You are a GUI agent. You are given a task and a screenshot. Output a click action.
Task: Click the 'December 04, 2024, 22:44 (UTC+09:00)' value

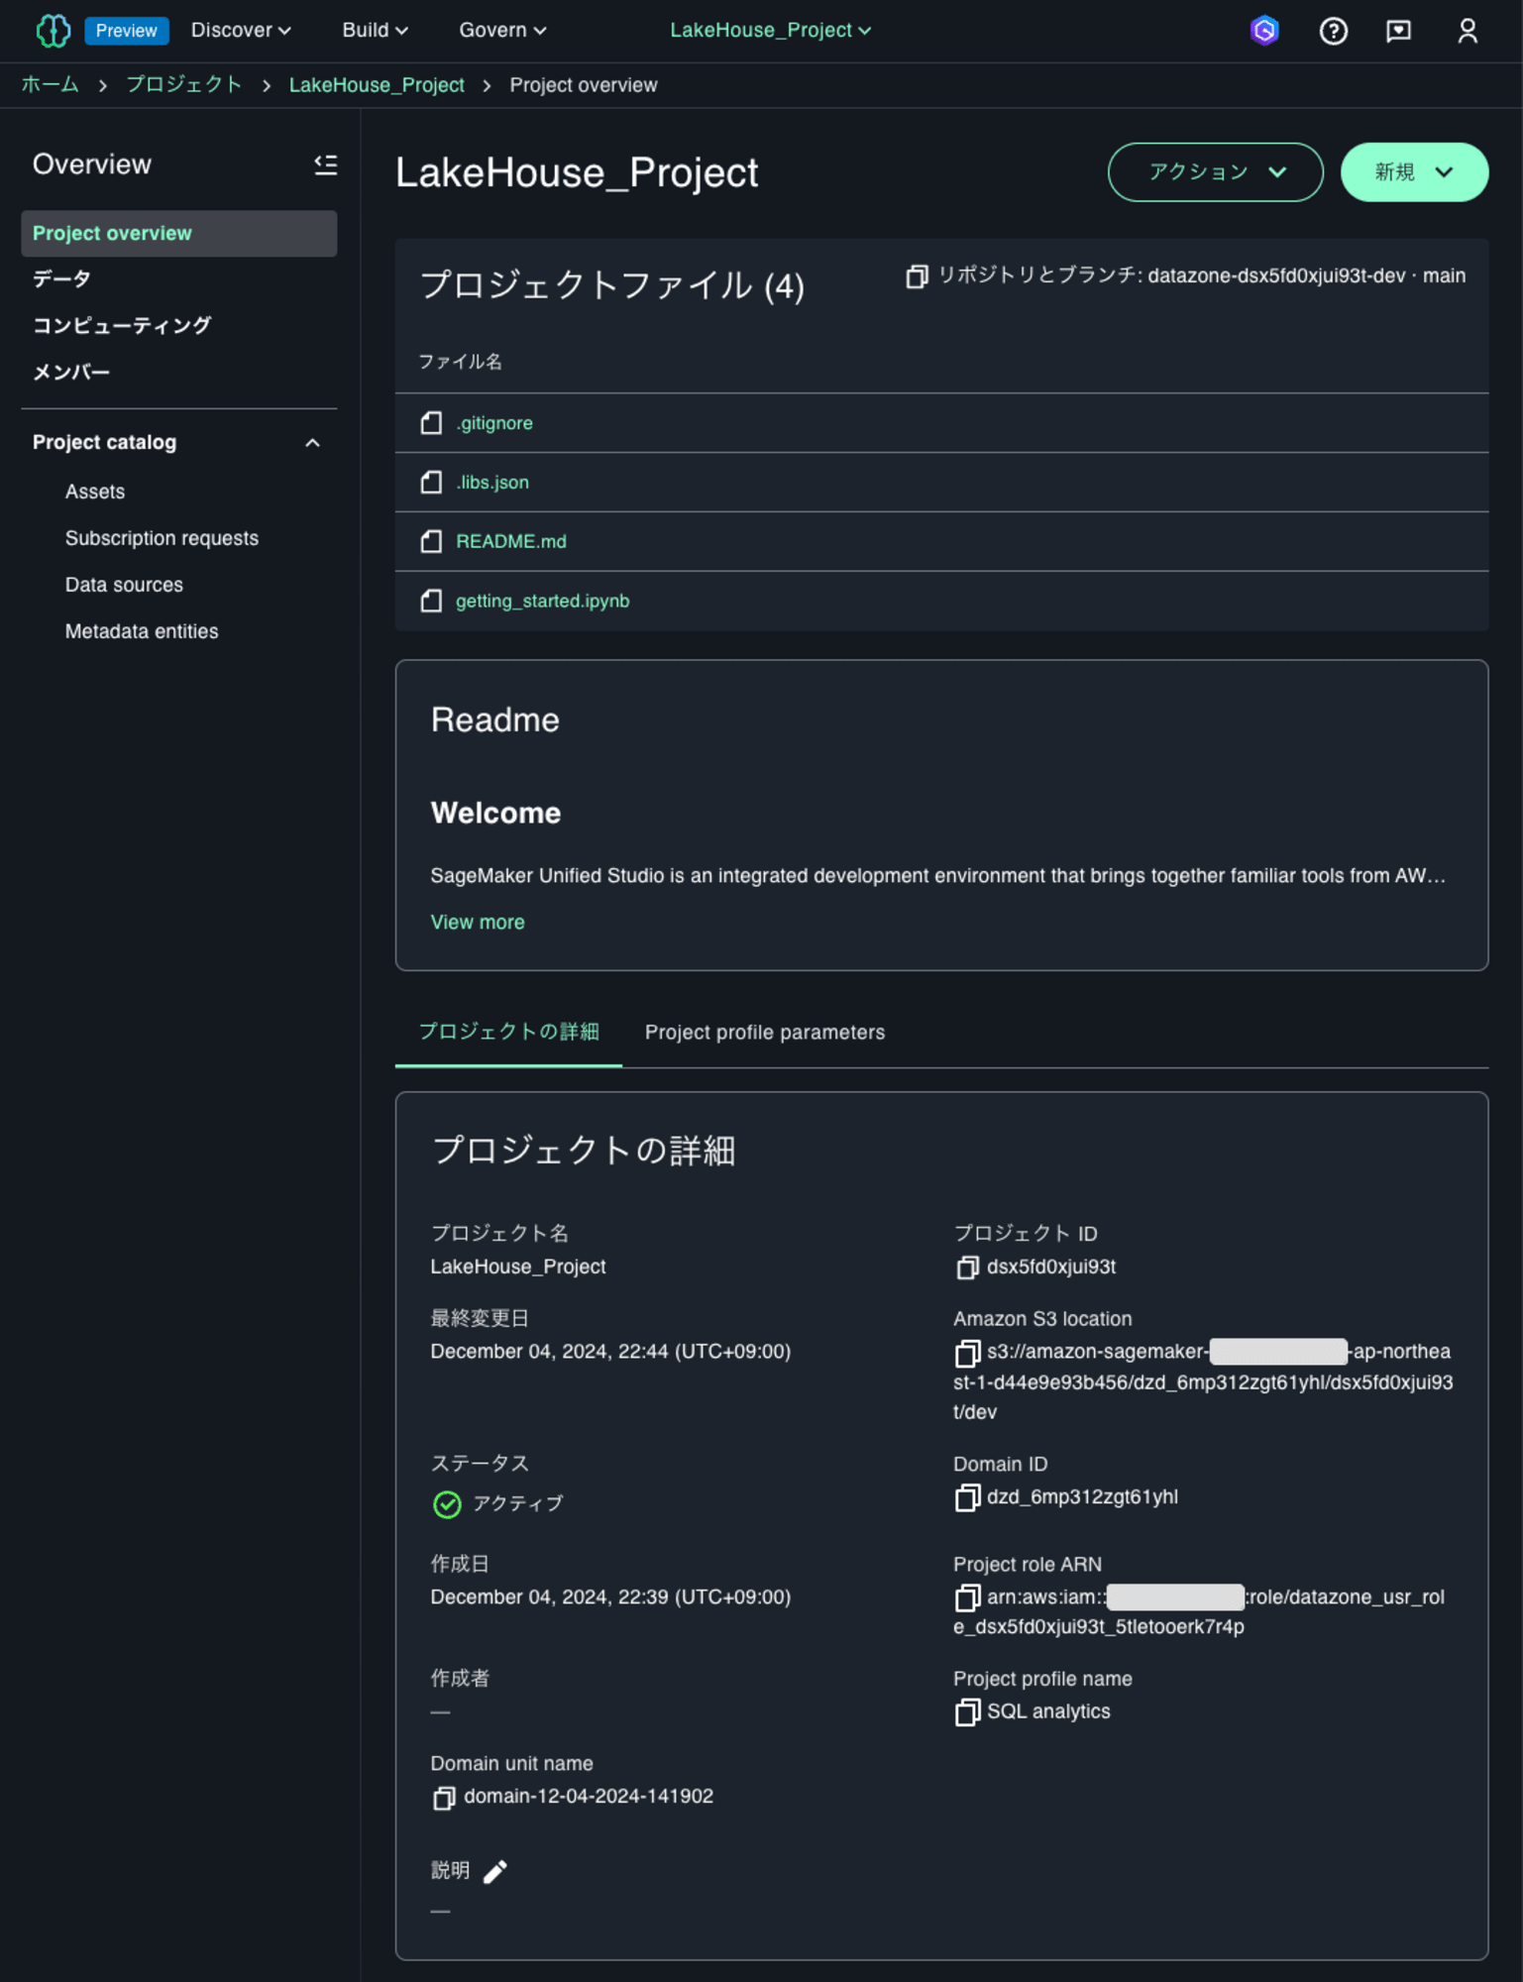pyautogui.click(x=610, y=1353)
